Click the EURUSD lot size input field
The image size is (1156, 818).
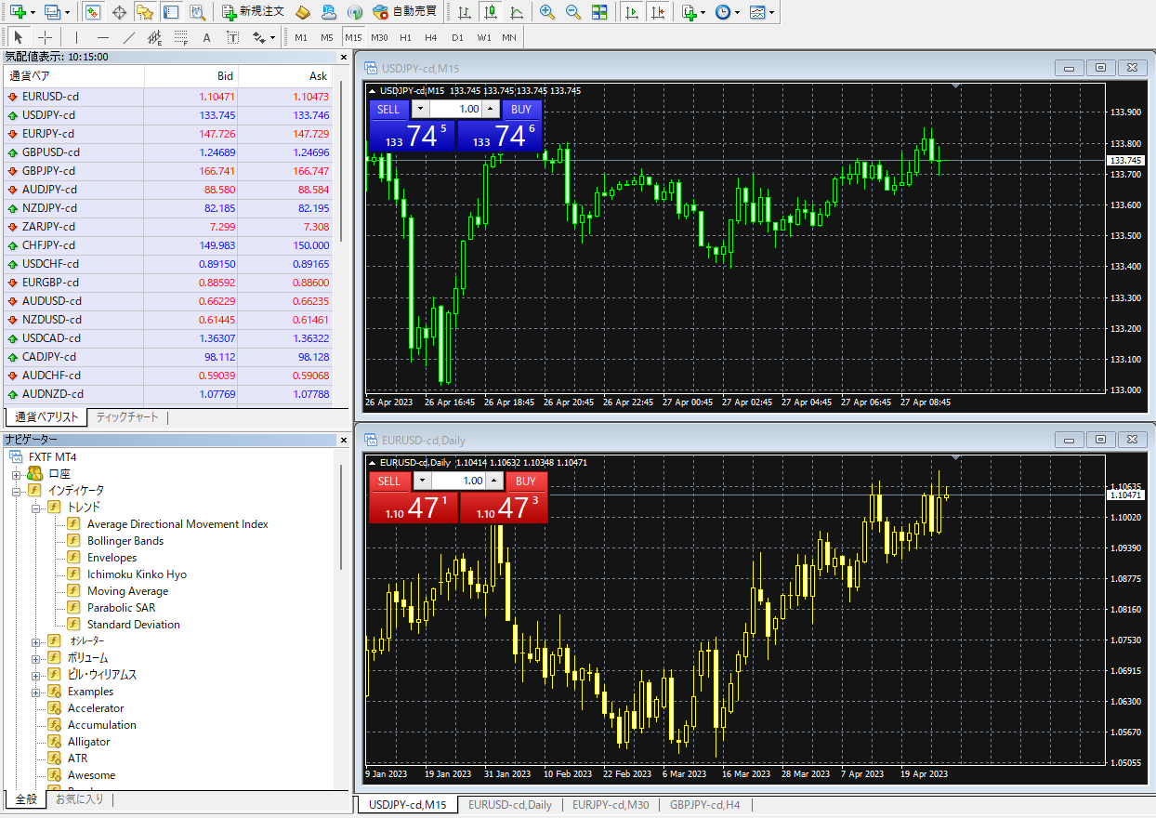(x=458, y=481)
